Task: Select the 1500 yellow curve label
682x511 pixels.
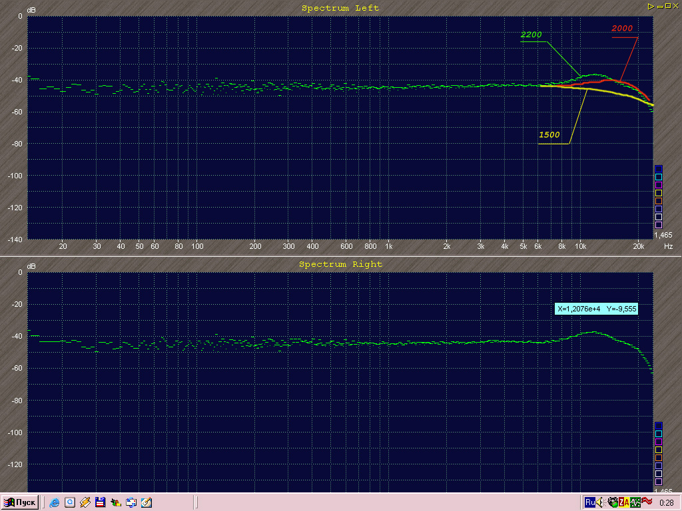Action: point(549,135)
